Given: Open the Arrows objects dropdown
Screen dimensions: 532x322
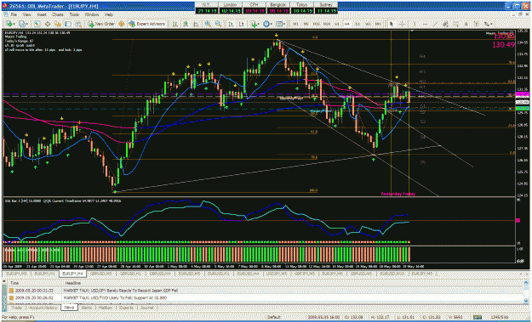Looking at the screenshot, I should click(489, 24).
